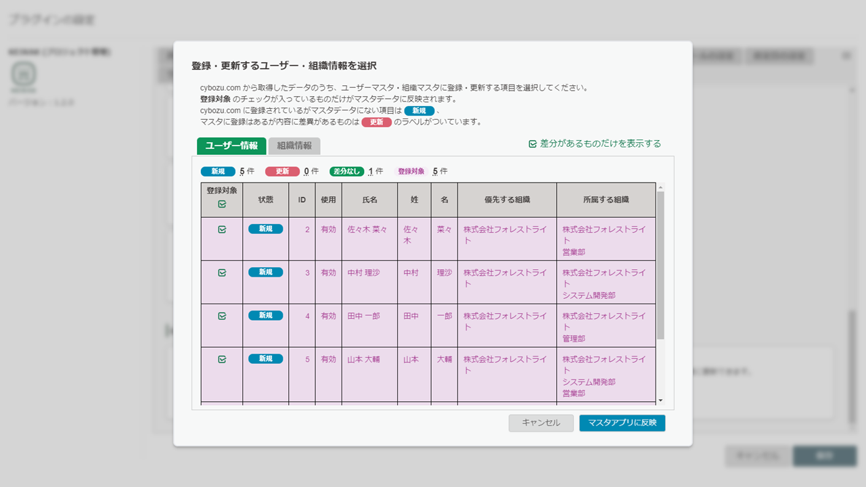Click the 更新 count badge in summary
Screen dimensions: 866x487
click(282, 172)
